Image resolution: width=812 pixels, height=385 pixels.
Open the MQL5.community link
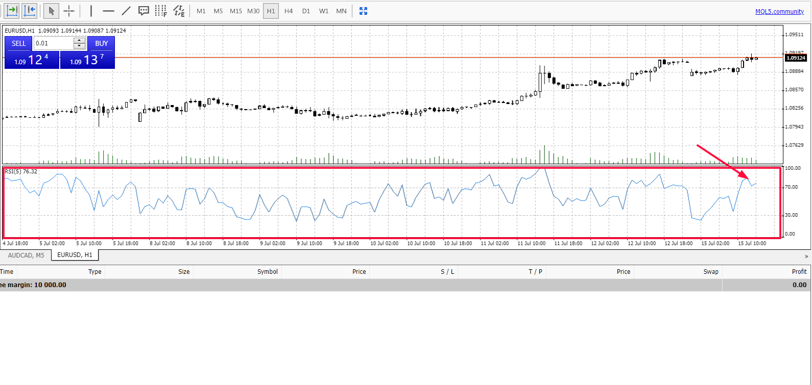click(779, 11)
